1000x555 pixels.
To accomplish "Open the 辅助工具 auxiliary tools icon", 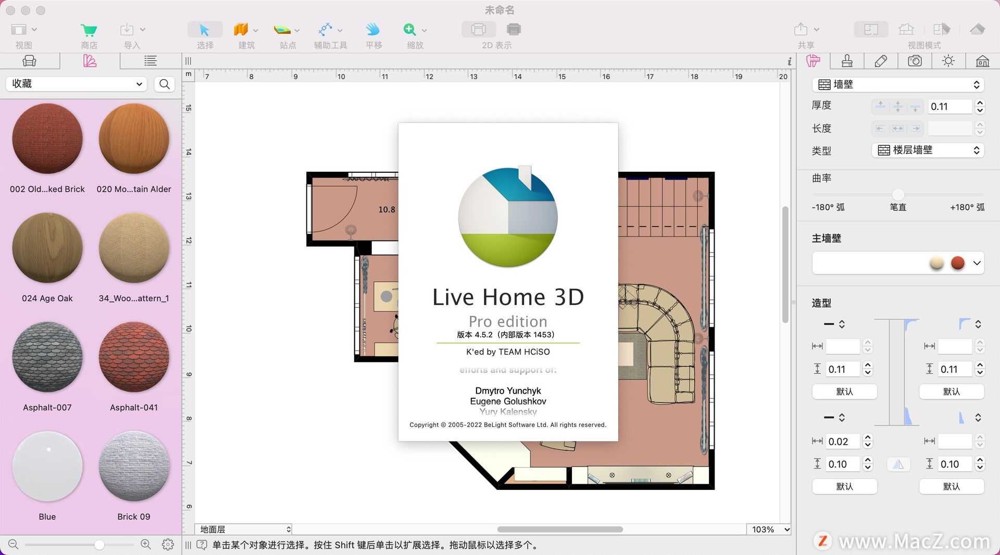I will (325, 30).
